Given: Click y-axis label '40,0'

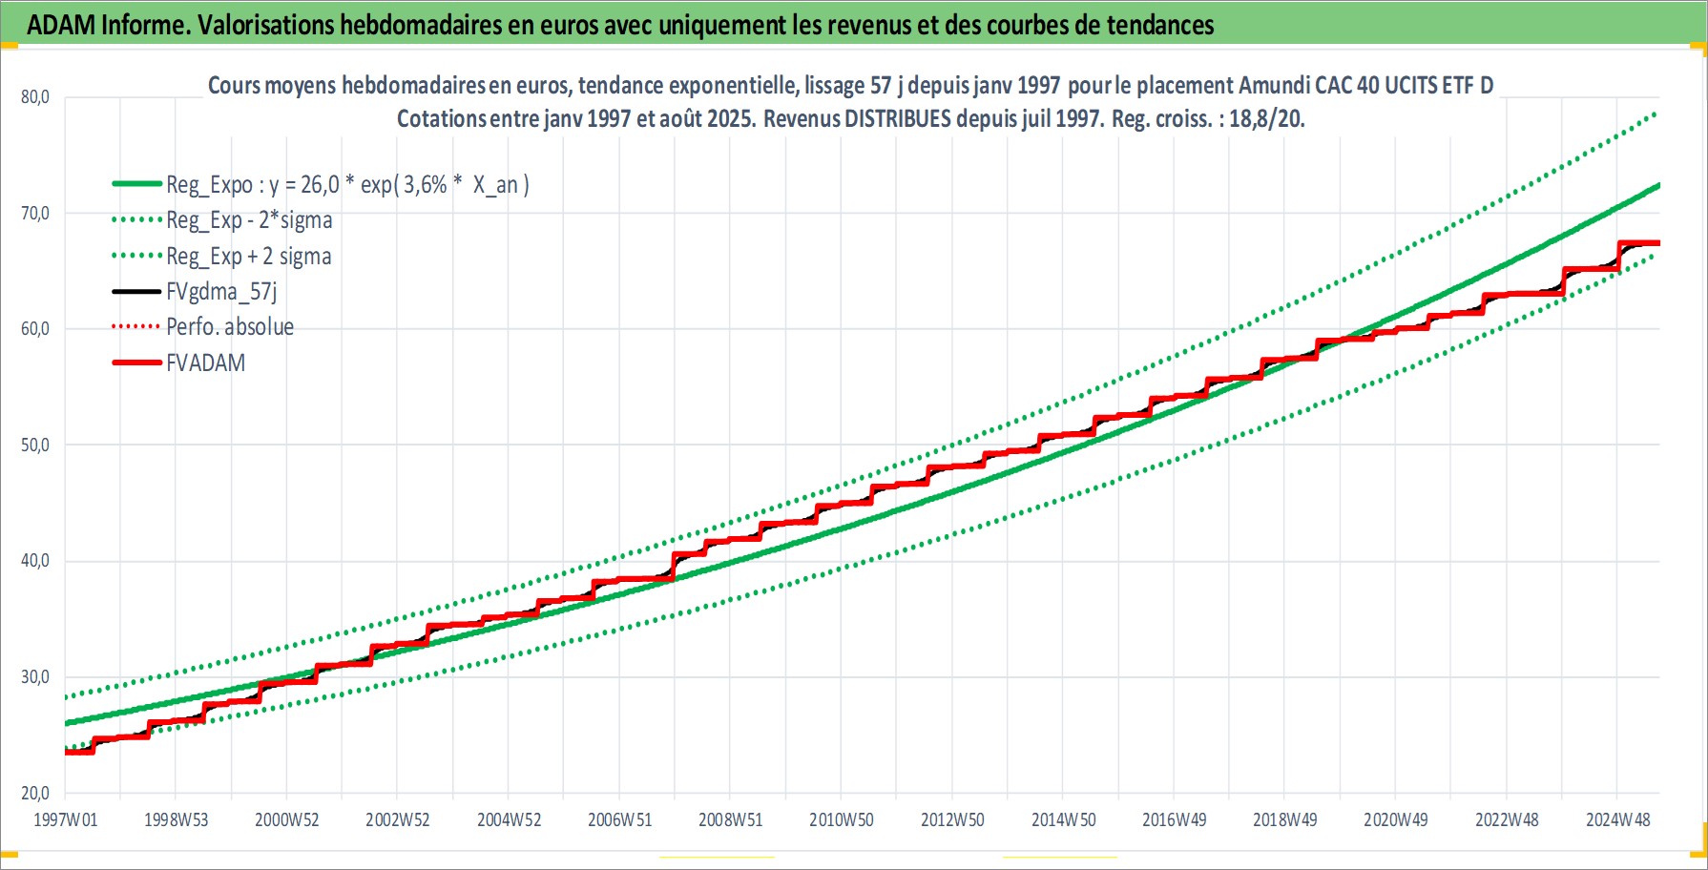Looking at the screenshot, I should pyautogui.click(x=35, y=561).
